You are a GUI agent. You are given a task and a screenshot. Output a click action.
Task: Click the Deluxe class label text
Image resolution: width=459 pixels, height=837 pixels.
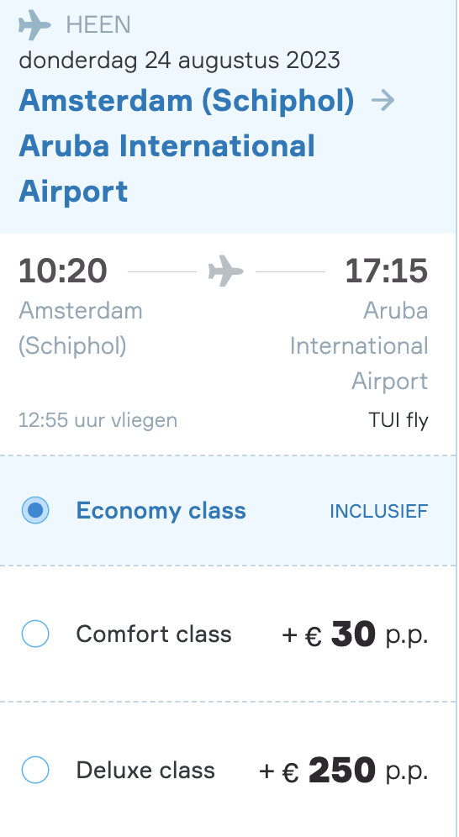(x=145, y=771)
